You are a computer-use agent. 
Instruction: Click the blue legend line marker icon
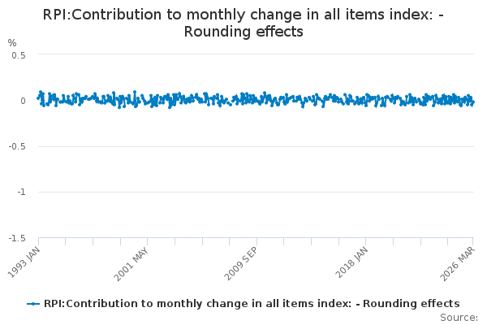point(33,304)
